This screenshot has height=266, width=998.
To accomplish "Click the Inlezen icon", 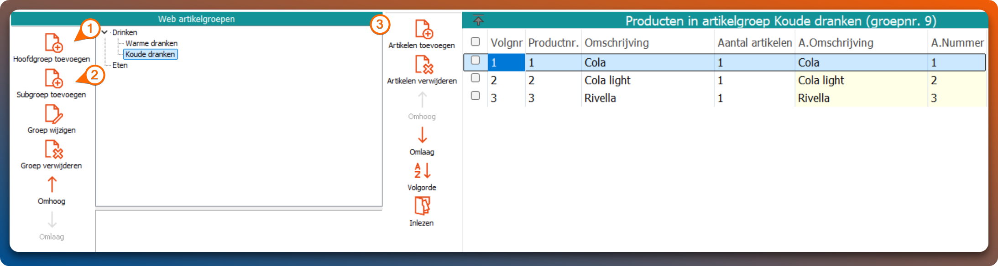I will pos(422,206).
